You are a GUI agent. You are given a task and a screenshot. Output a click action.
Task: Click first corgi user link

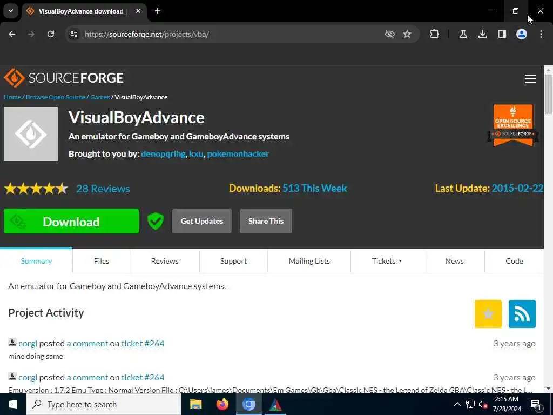(28, 343)
